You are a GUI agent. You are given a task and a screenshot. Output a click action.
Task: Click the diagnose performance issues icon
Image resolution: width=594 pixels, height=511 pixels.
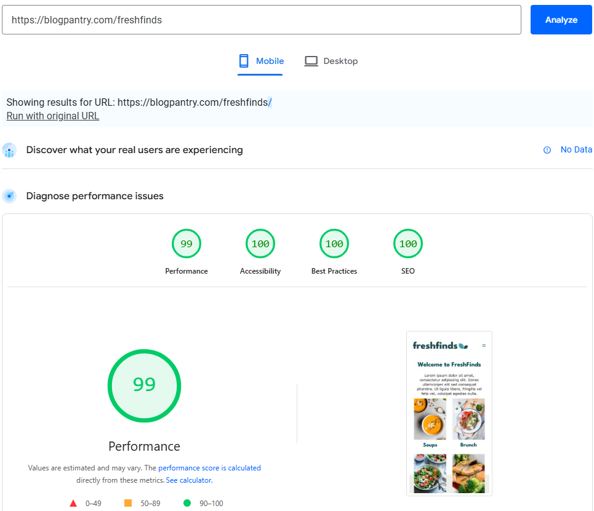(x=9, y=196)
